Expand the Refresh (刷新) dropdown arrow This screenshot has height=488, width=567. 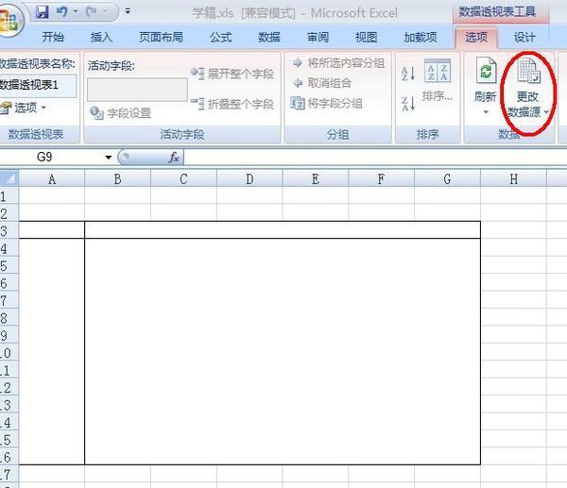pyautogui.click(x=486, y=112)
